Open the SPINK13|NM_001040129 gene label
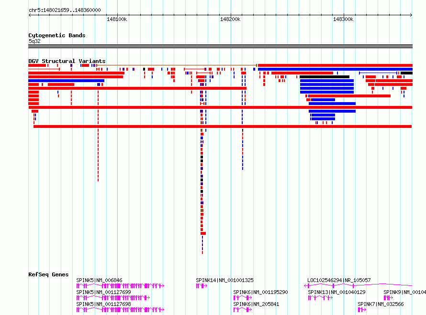The image size is (426, 315). [336, 292]
